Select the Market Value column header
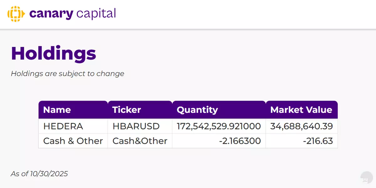The width and height of the screenshot is (376, 188). coord(301,110)
